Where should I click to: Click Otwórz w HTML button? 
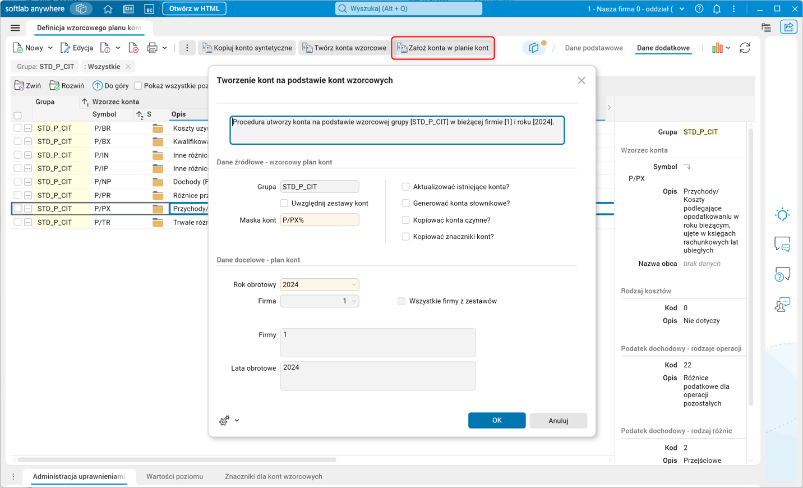(195, 9)
